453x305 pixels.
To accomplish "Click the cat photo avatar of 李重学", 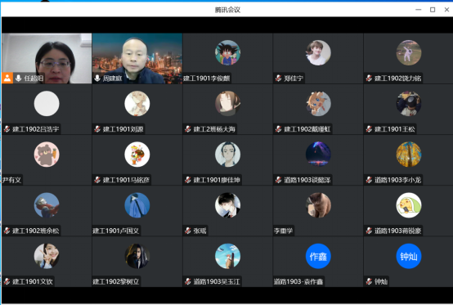I will click(x=318, y=205).
